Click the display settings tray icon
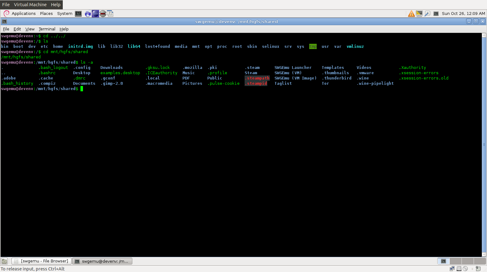 [x=419, y=14]
